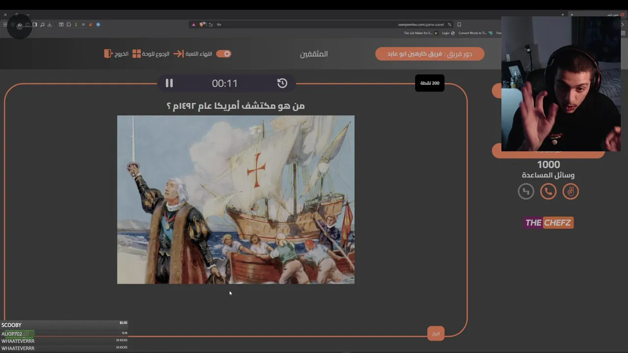Open the browser hamburger menu
The width and height of the screenshot is (628, 353).
[5, 25]
